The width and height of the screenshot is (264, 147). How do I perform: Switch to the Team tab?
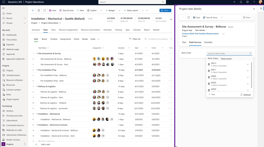(x=53, y=30)
